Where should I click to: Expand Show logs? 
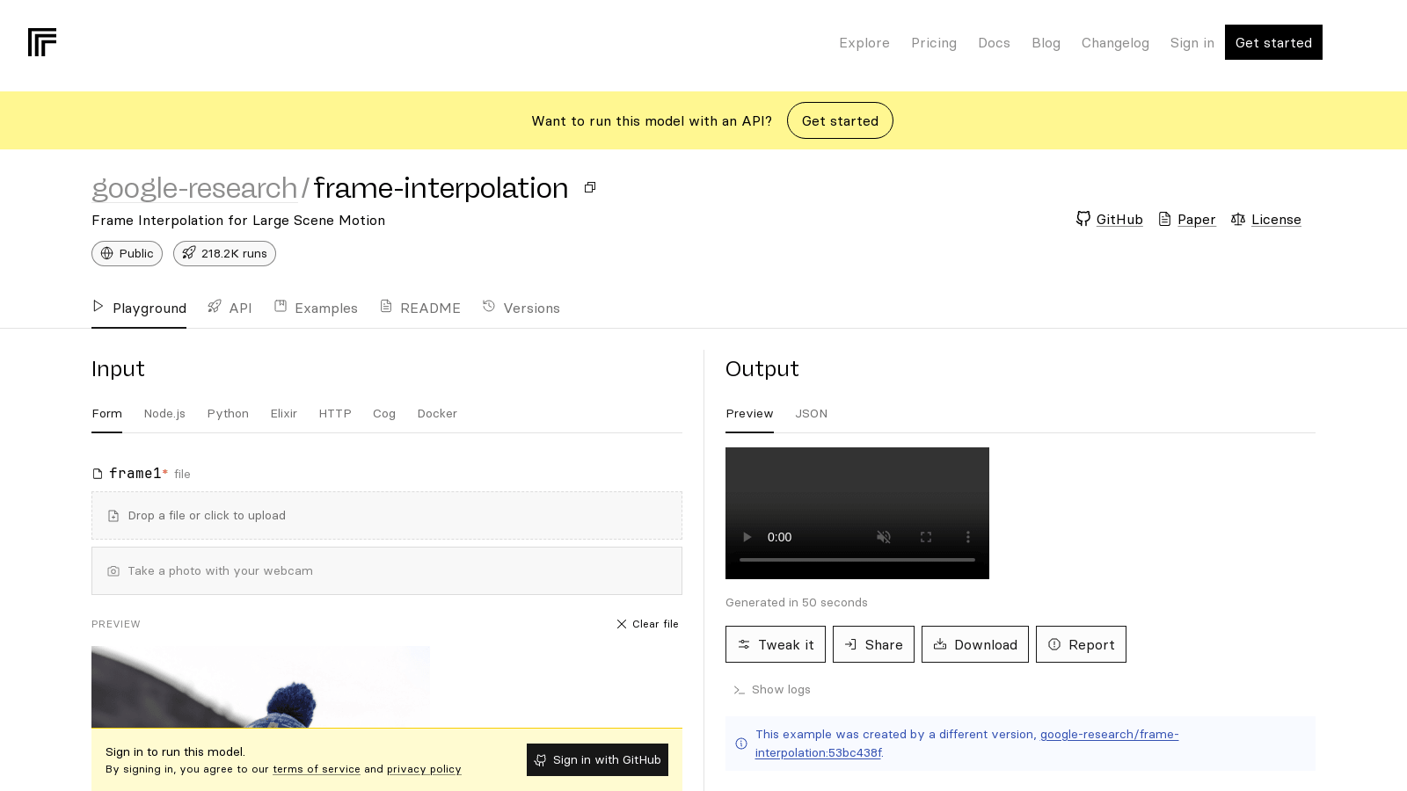pyautogui.click(x=772, y=690)
